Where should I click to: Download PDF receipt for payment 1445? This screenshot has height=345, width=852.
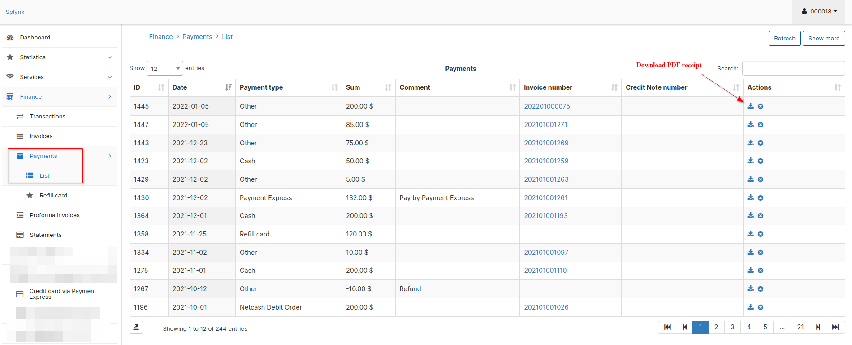pyautogui.click(x=750, y=106)
